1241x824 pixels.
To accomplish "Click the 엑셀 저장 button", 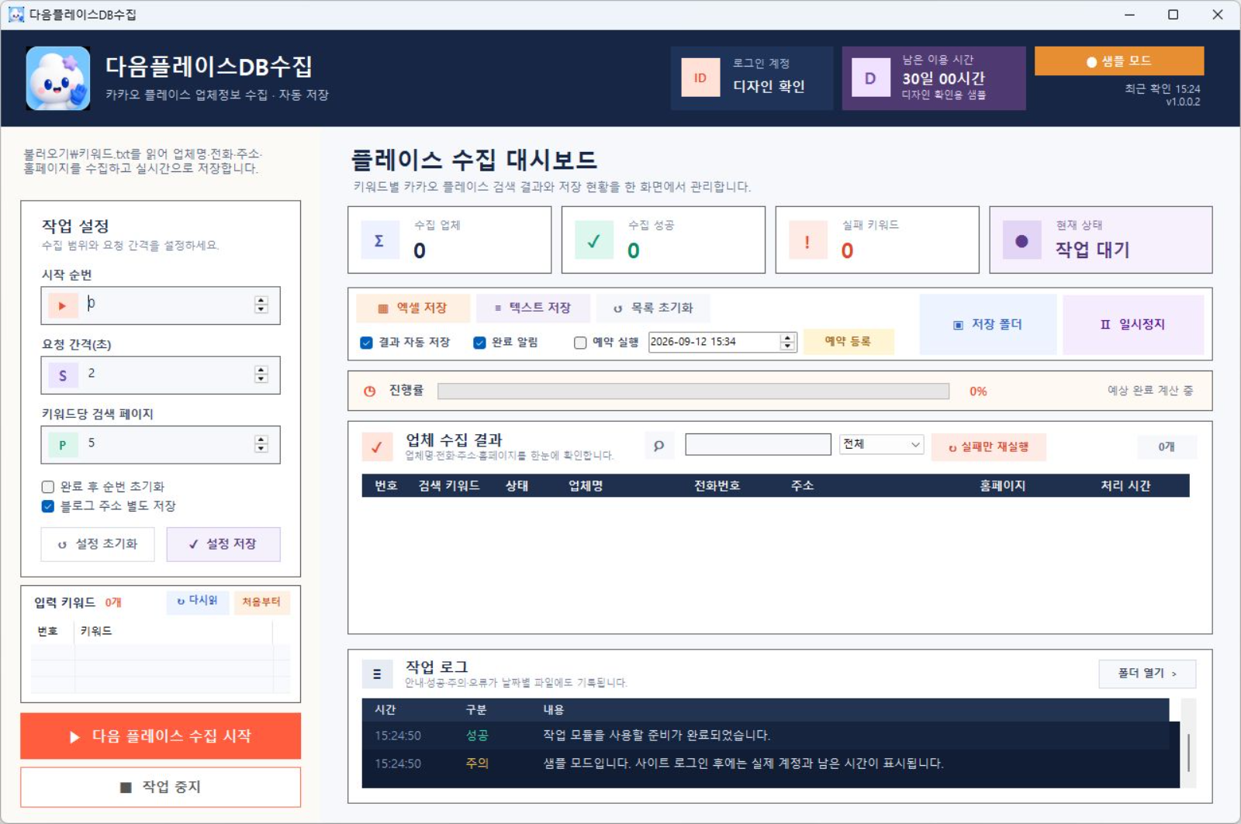I will coord(413,308).
